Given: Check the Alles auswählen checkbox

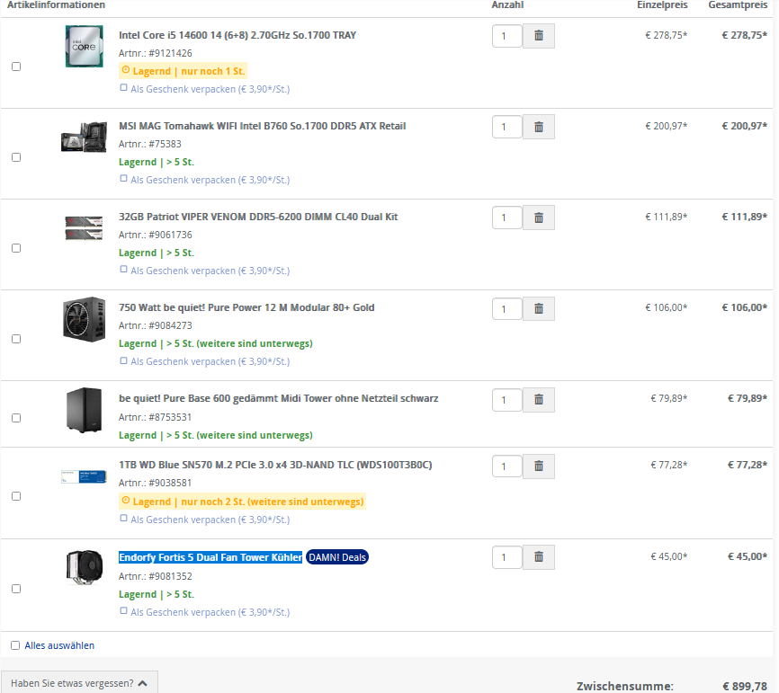Looking at the screenshot, I should [15, 645].
